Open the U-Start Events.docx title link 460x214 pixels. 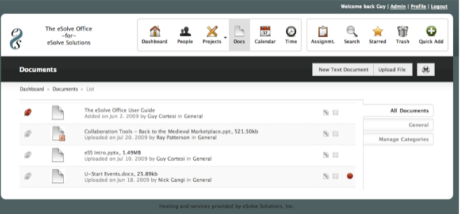pos(121,174)
